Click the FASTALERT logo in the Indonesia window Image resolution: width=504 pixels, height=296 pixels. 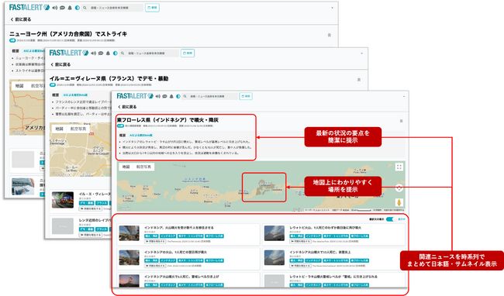coord(135,96)
